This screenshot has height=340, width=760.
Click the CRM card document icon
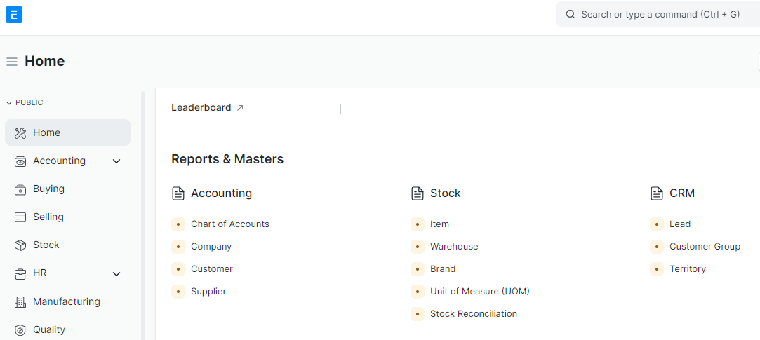point(657,193)
